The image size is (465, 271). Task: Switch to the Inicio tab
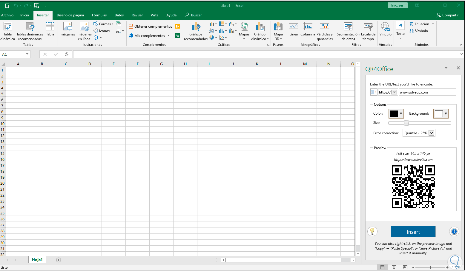[25, 15]
